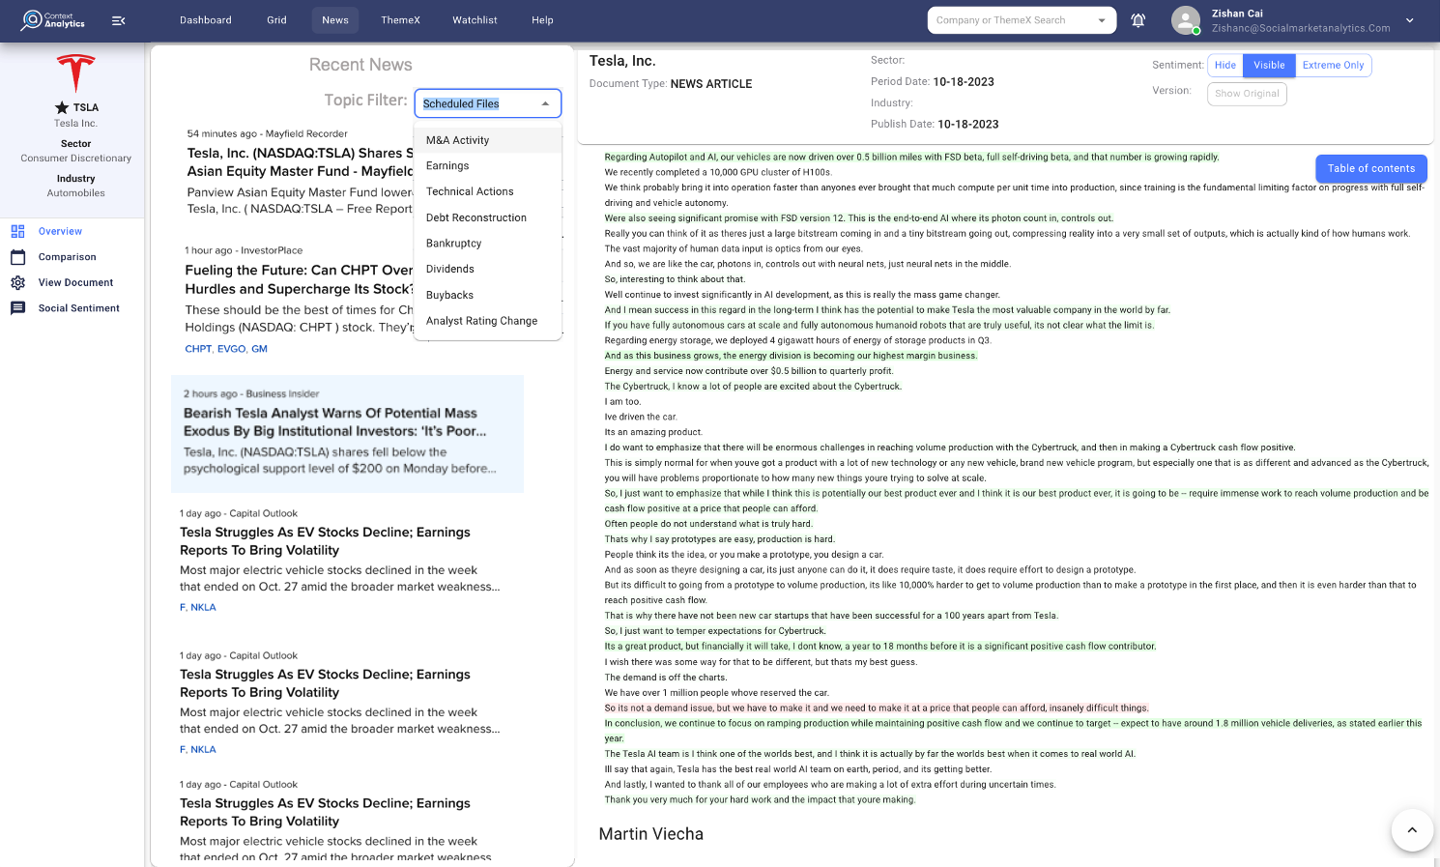Set sentiment to Visible
The image size is (1440, 867).
1269,65
